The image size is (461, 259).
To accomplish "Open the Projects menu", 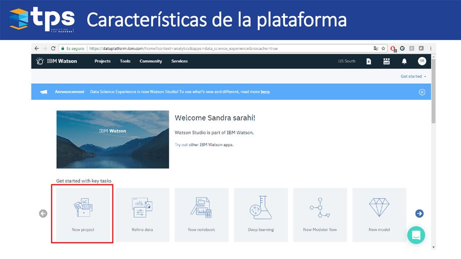I will (103, 61).
